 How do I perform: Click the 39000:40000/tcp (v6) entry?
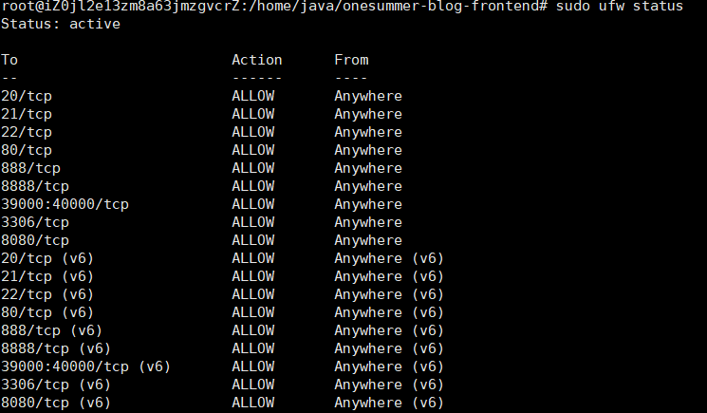85,366
